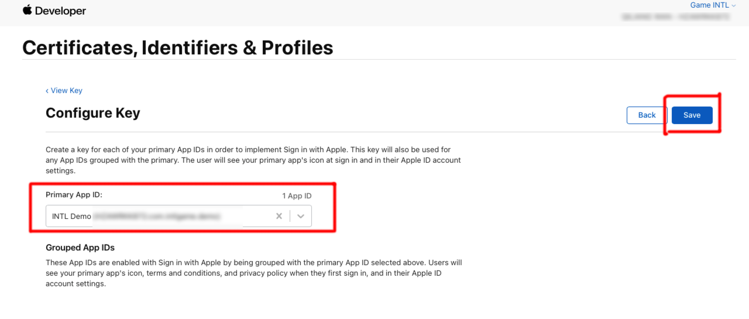Click the Grouped App IDs heading
The image size is (749, 319).
pyautogui.click(x=80, y=247)
